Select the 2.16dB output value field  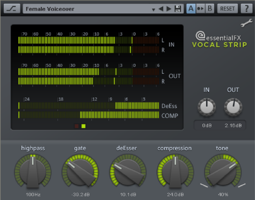point(233,125)
